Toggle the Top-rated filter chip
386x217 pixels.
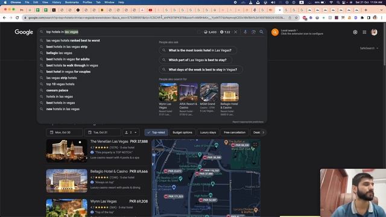(x=156, y=133)
